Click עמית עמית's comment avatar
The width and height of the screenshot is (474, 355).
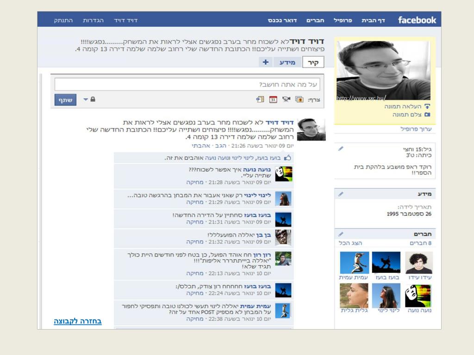tap(284, 311)
